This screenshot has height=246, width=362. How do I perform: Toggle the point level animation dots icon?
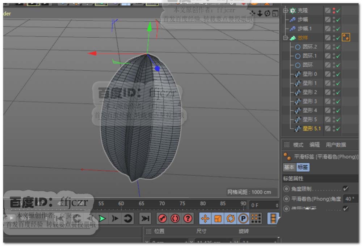tap(256, 218)
